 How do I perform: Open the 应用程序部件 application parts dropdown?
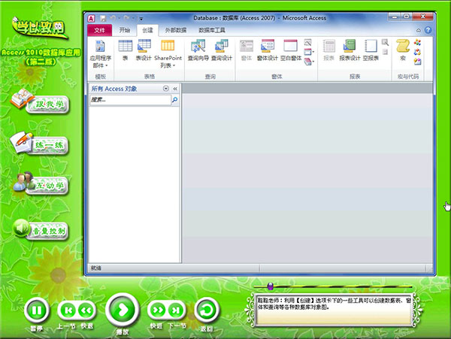click(100, 54)
